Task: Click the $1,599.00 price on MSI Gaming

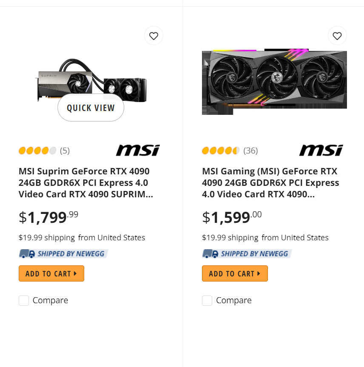Action: (x=232, y=217)
